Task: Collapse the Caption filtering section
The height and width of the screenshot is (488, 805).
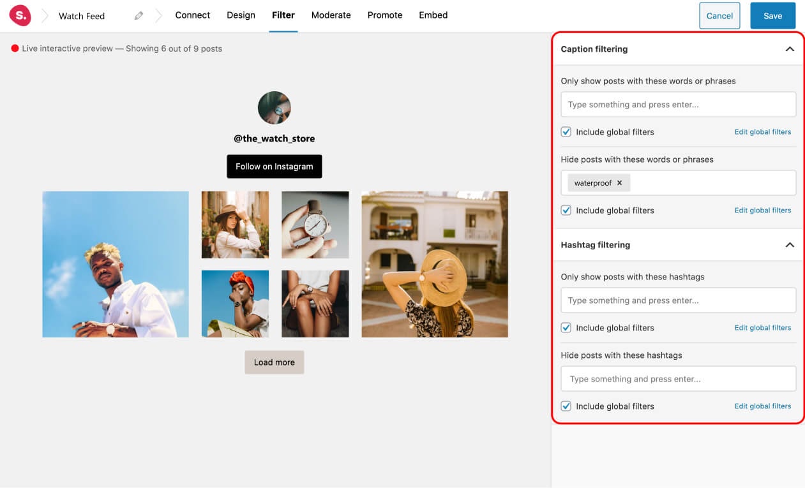Action: click(x=790, y=49)
